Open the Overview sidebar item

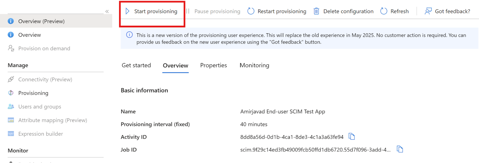[29, 35]
